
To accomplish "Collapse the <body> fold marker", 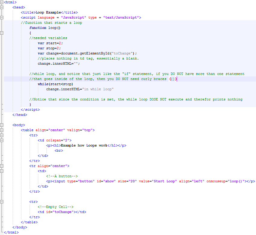I will pyautogui.click(x=2, y=125).
